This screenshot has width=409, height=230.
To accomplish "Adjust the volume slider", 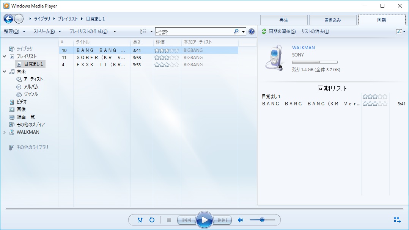I will [262, 220].
